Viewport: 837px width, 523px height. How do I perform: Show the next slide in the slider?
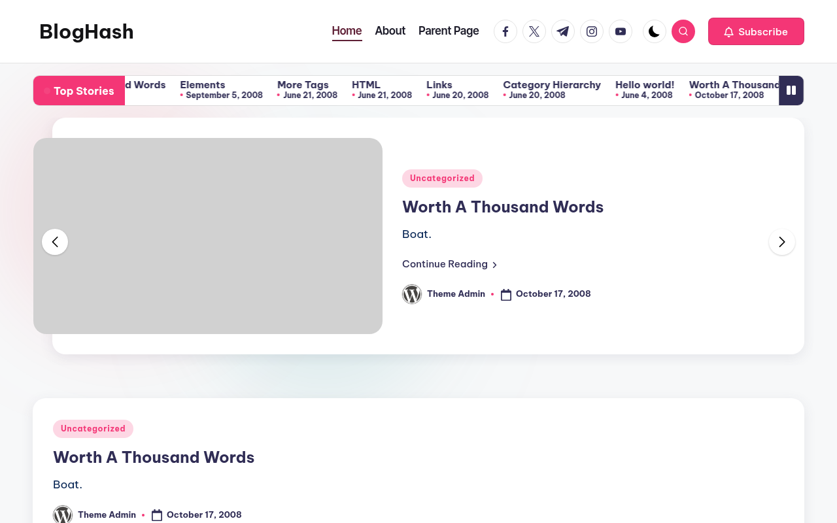(782, 242)
